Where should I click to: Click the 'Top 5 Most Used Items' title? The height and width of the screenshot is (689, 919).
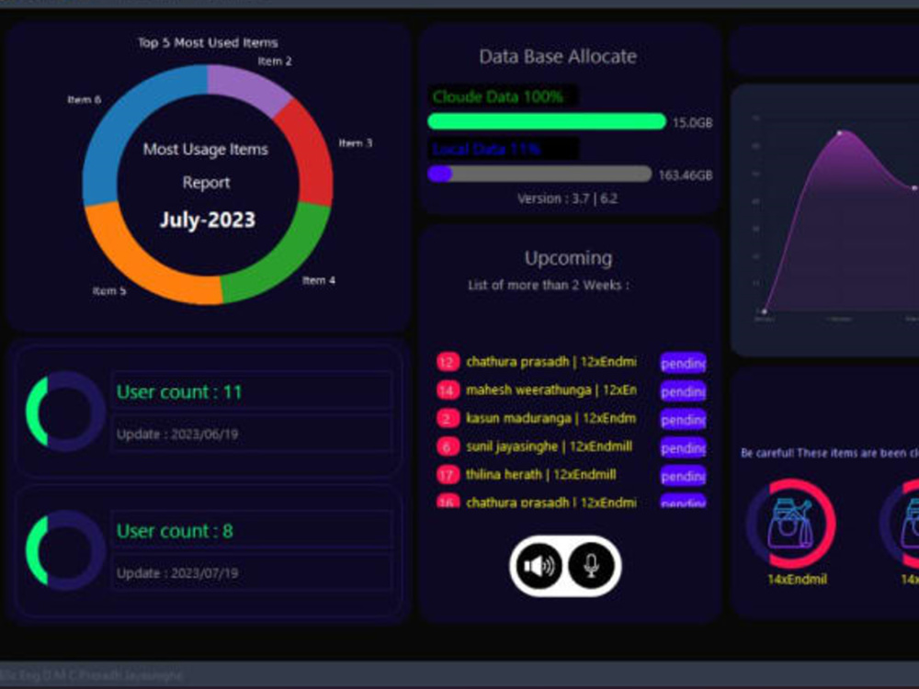point(208,43)
